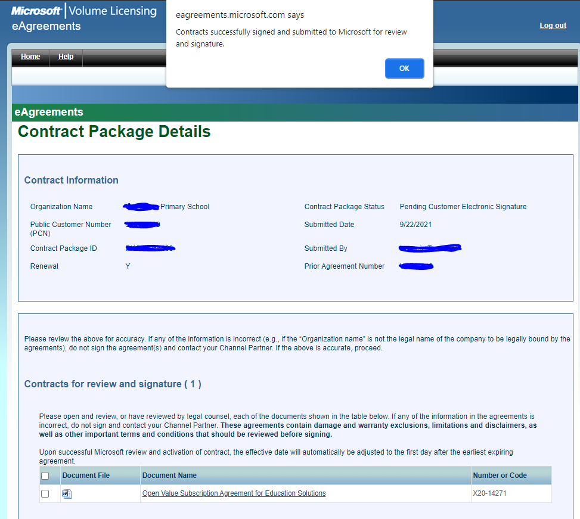Click the Number or Code column header
This screenshot has height=519, width=580.
click(500, 476)
